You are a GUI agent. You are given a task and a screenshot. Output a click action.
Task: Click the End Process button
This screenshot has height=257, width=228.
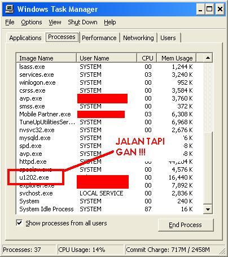tap(186, 225)
